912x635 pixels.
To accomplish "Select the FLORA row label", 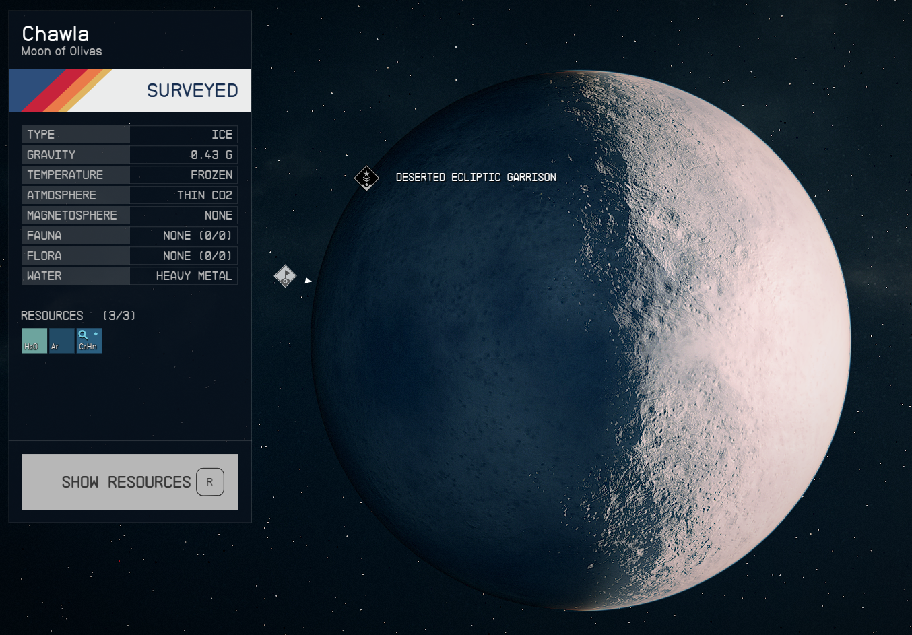I will (x=76, y=256).
